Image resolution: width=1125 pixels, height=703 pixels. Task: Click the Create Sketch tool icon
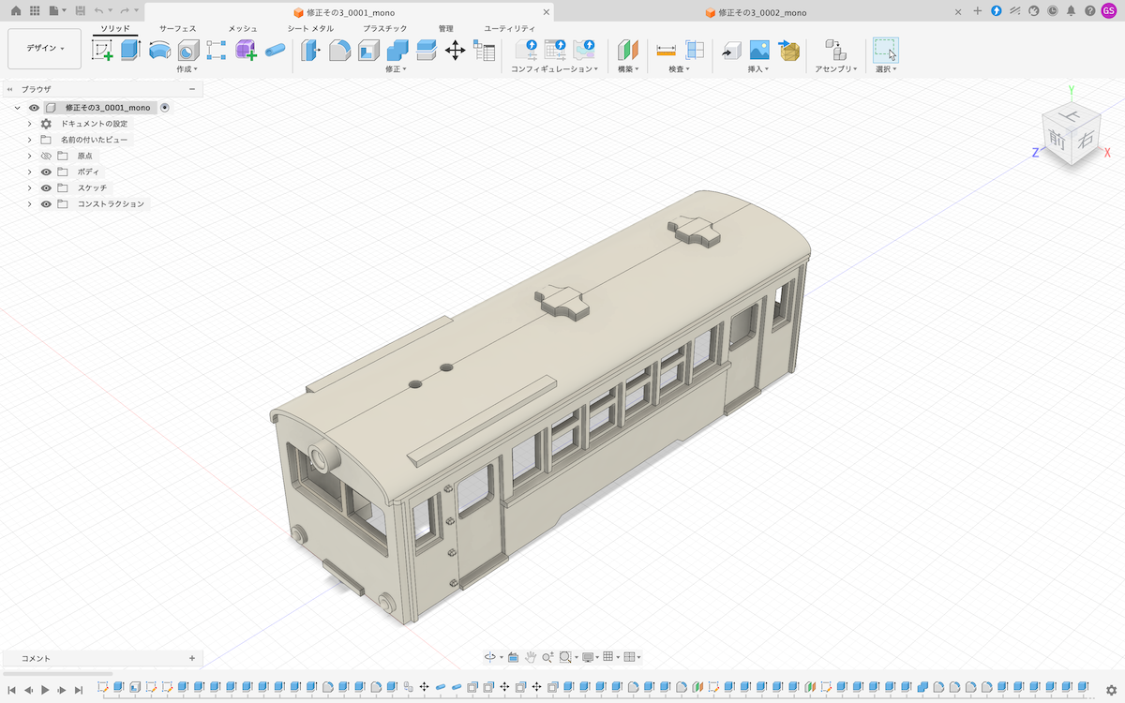click(102, 51)
